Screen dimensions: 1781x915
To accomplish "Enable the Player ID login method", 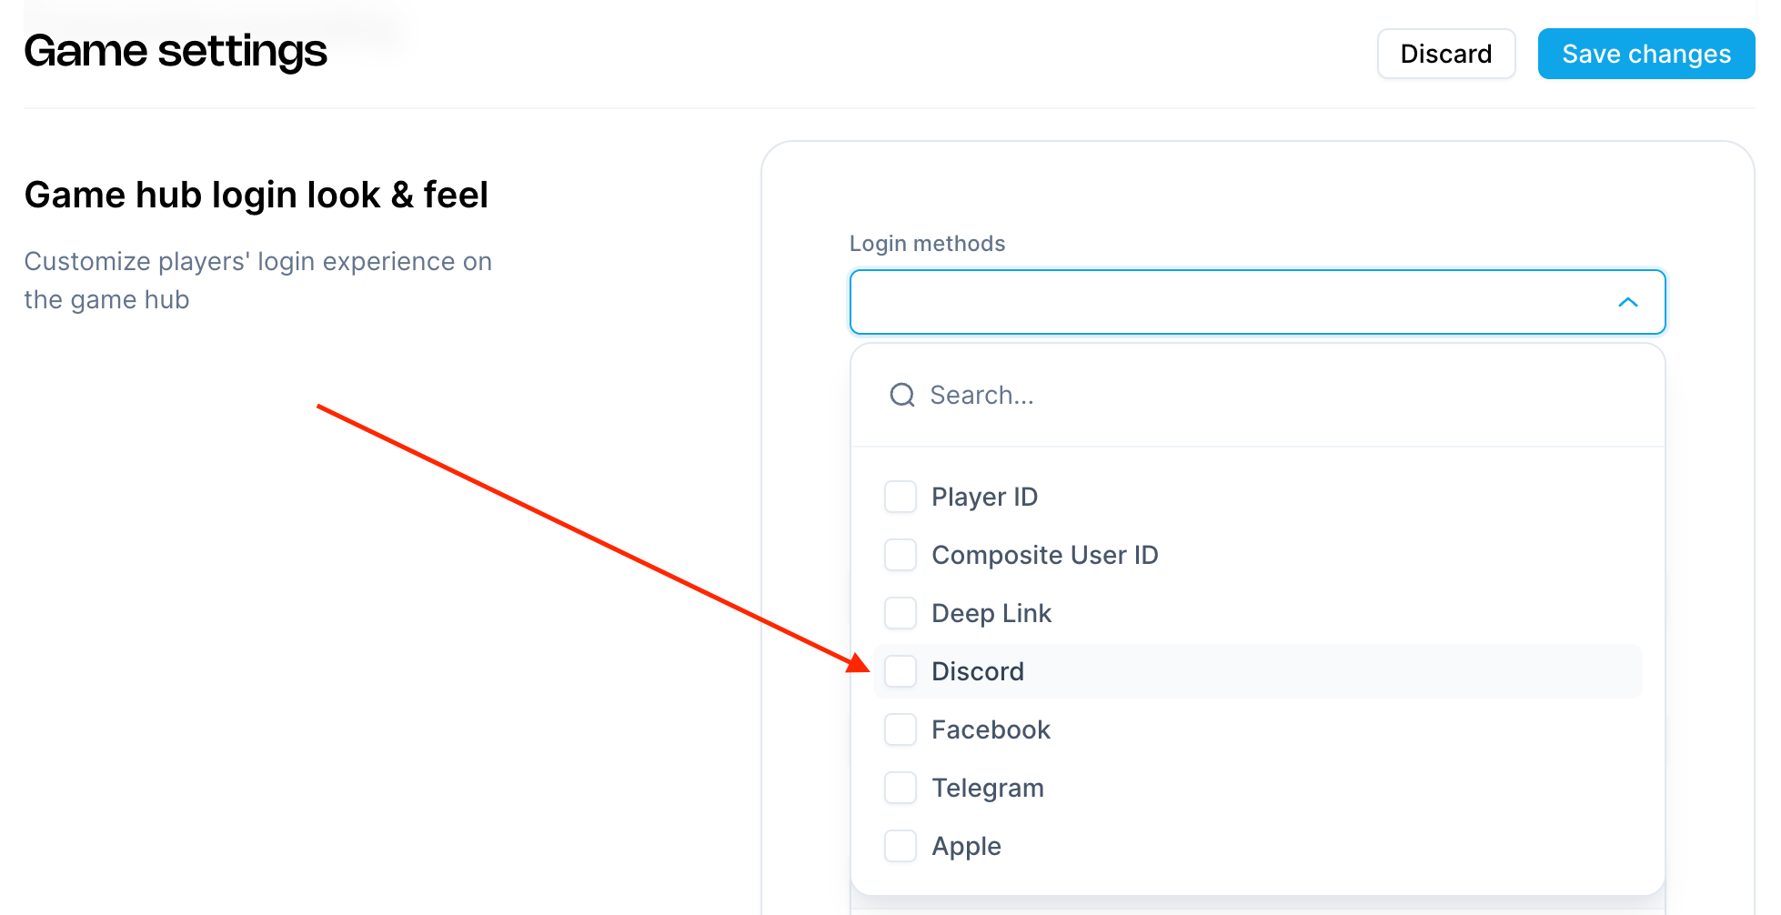I will [900, 497].
